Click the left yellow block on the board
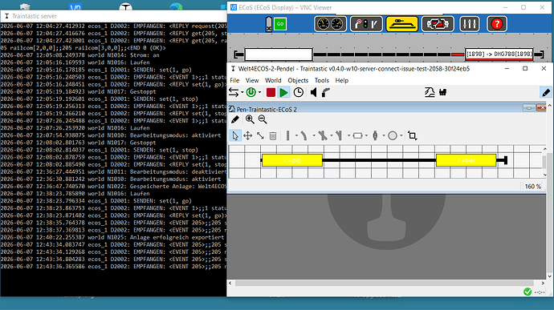The image size is (554, 310). pos(291,160)
